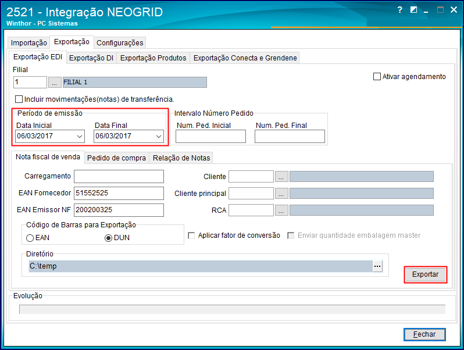Switch to Importação tab
The image size is (464, 350).
click(28, 43)
